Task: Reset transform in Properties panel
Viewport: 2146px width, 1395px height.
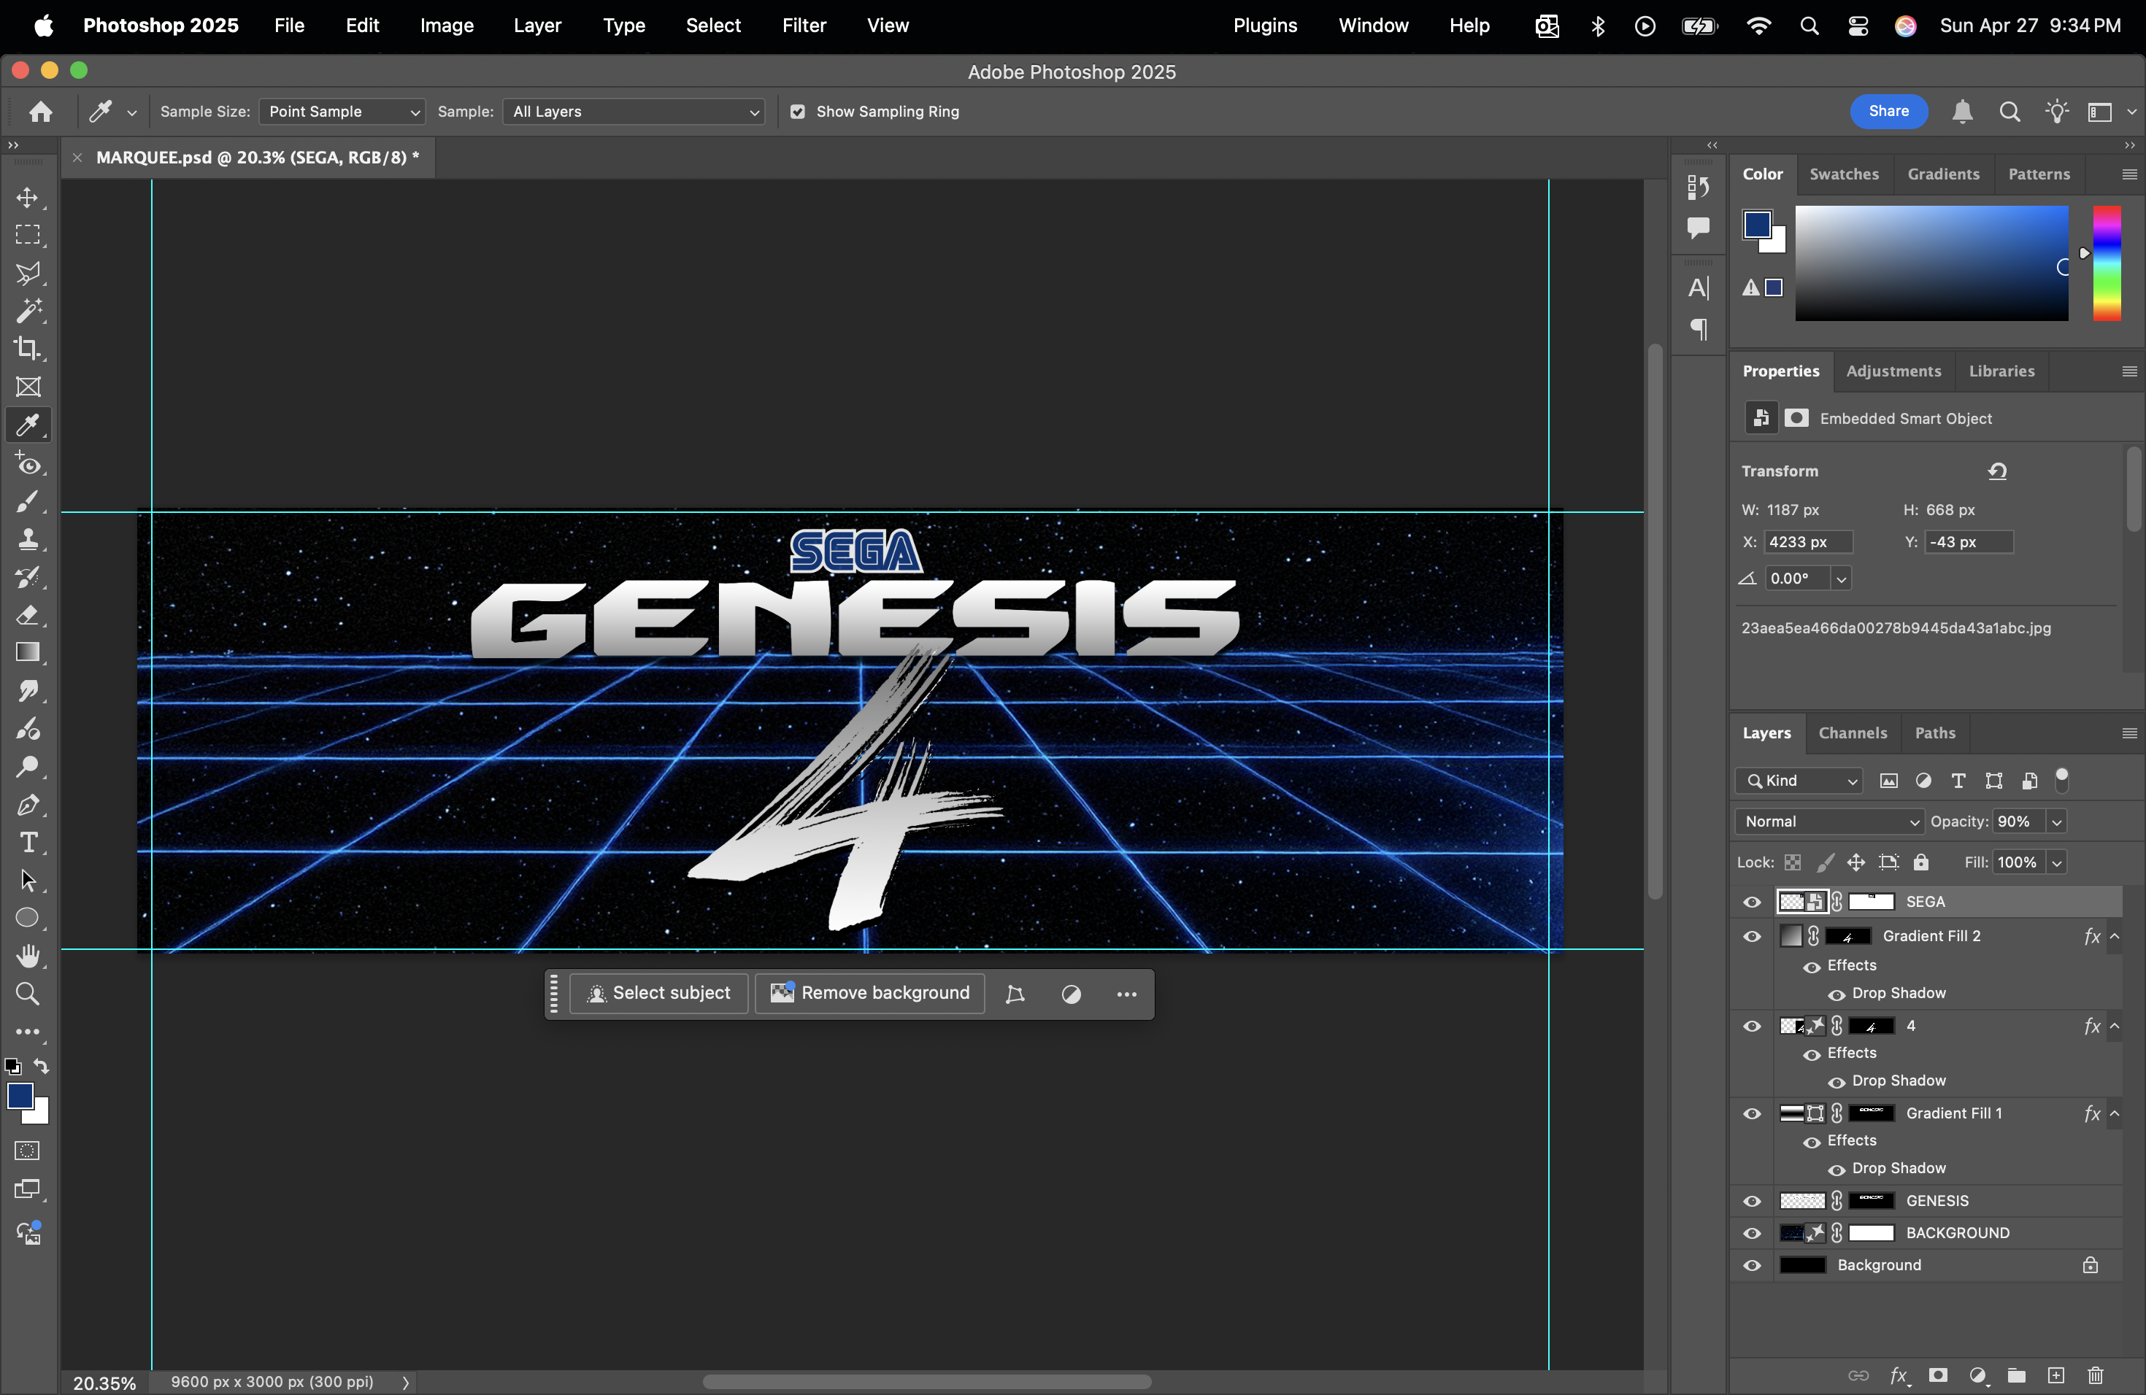Action: coord(1997,471)
